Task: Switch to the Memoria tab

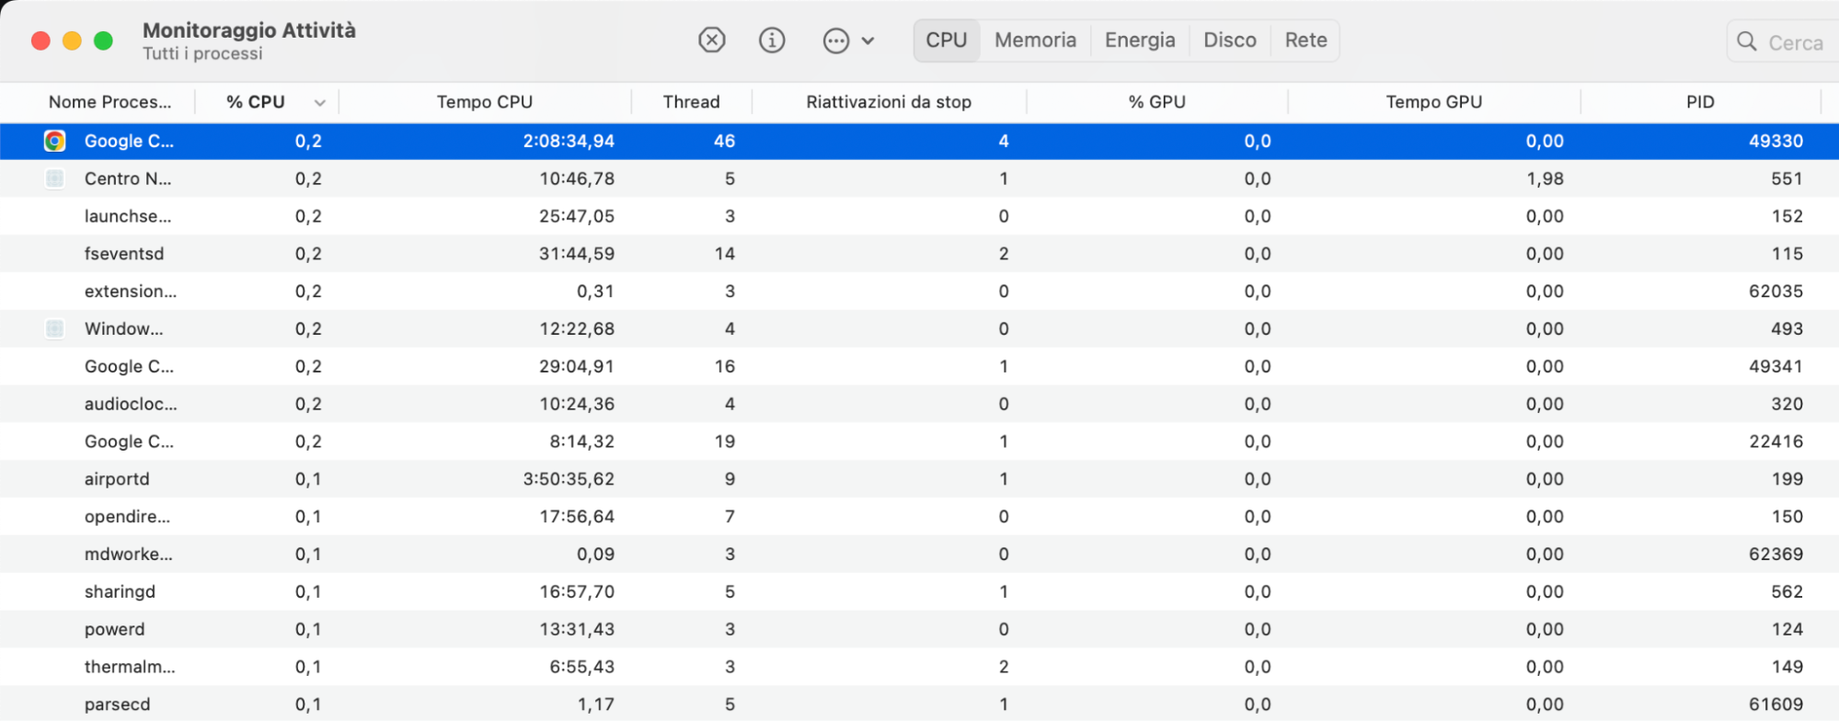Action: 1035,40
